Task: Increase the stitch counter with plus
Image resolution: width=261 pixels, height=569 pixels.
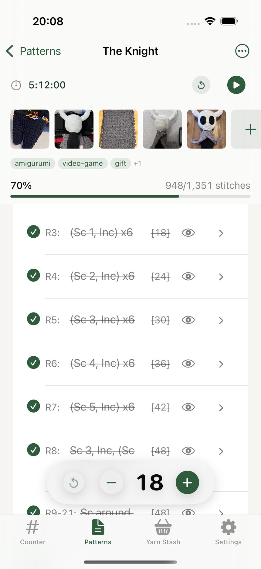Action: [187, 482]
